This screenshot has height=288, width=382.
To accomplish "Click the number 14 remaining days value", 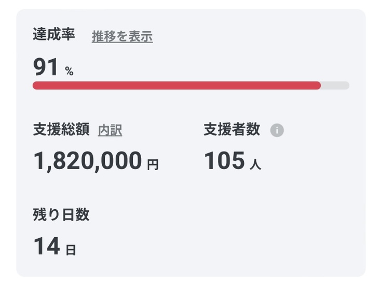I will pos(46,246).
